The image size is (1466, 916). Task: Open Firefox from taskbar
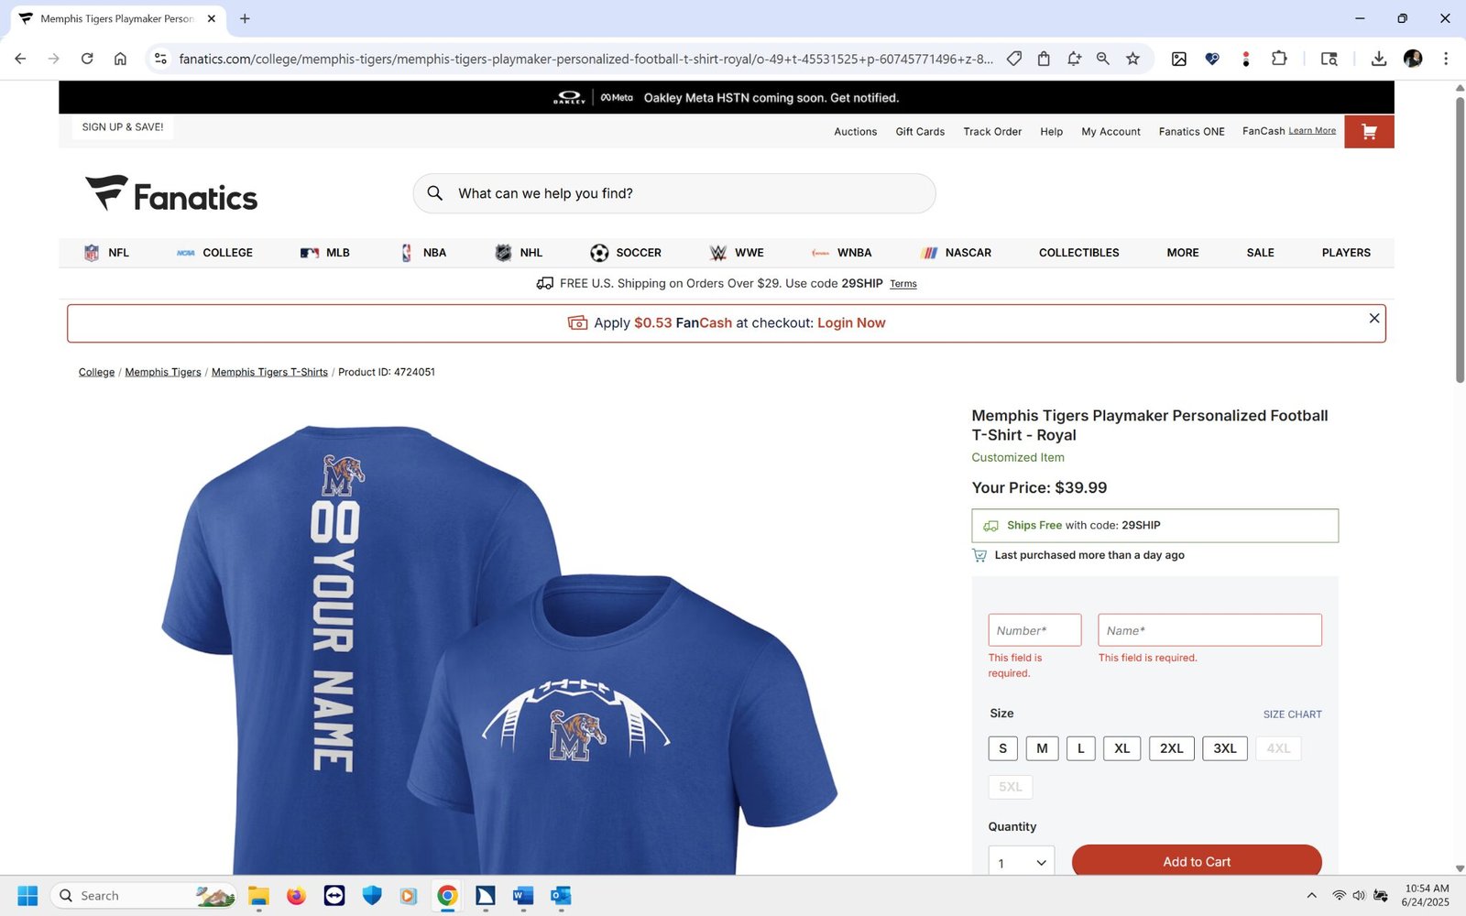296,896
